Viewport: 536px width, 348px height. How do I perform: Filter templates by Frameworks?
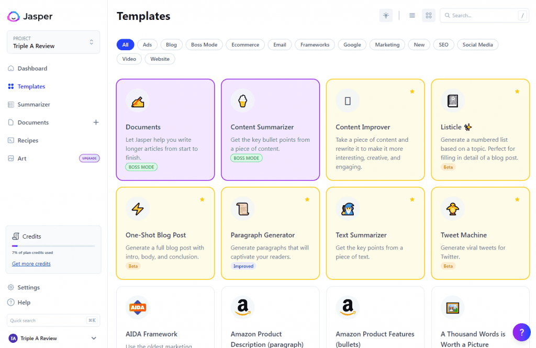point(315,45)
